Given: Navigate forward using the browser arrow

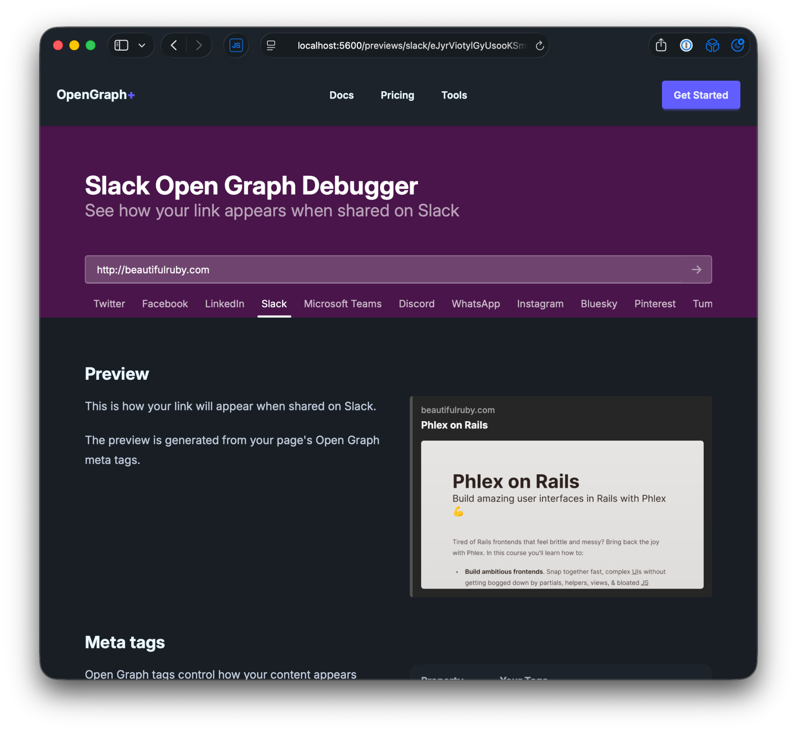Looking at the screenshot, I should point(199,45).
